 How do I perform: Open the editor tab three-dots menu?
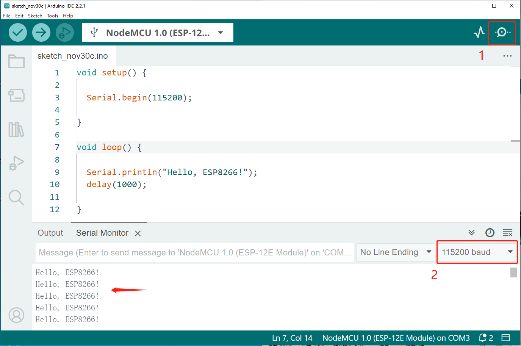507,56
